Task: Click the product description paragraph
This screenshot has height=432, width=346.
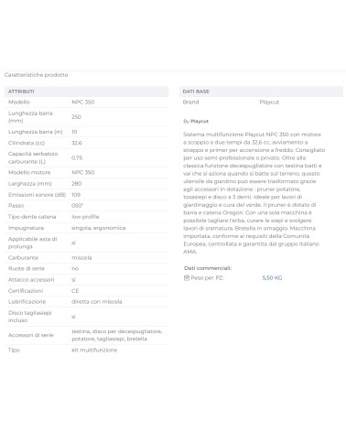Action: coord(254,193)
